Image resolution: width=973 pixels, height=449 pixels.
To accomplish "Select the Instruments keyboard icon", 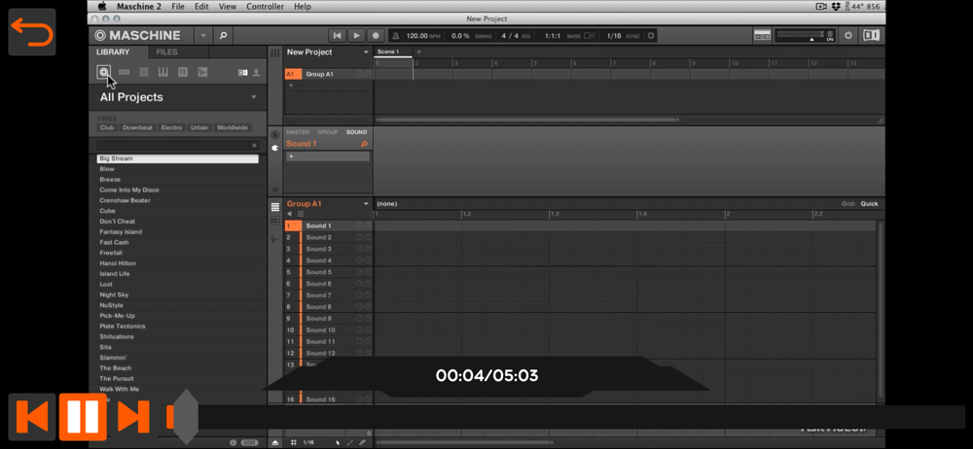I will [x=163, y=73].
